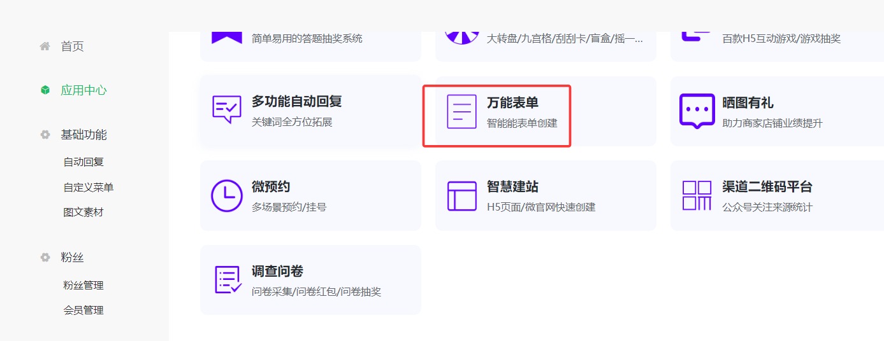Click the text 简单易用的答题抽奖系统
884x341 pixels.
[x=307, y=39]
